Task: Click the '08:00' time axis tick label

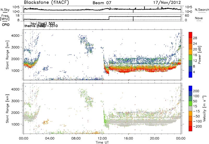Action: [76, 139]
